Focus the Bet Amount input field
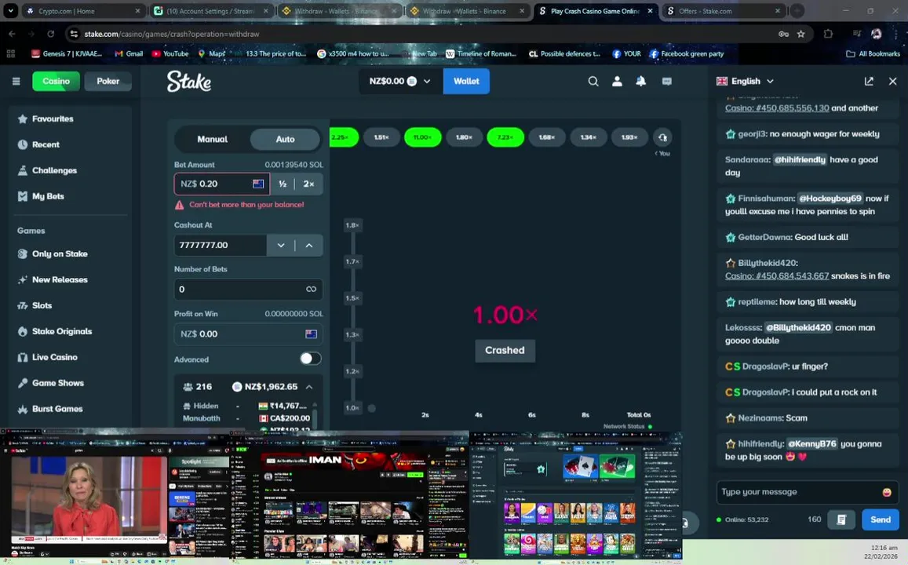 click(x=222, y=184)
